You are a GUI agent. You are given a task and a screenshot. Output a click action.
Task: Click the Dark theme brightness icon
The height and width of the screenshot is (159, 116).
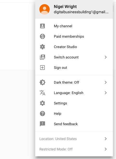[42, 82]
